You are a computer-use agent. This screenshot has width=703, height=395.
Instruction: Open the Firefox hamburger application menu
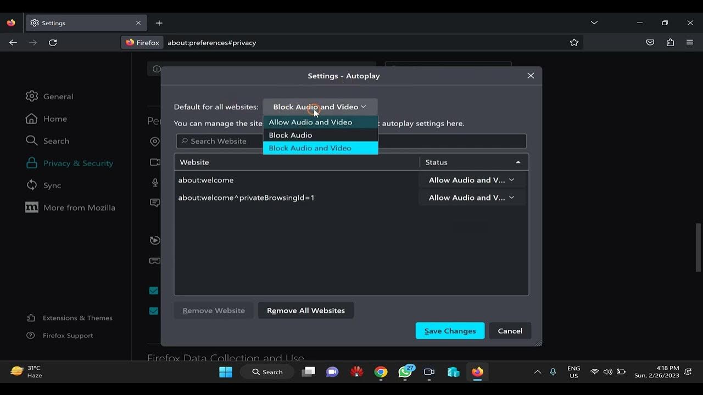690,42
